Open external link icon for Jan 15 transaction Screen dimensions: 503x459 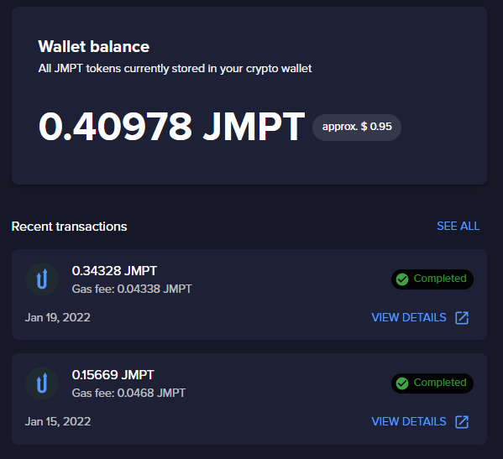[462, 422]
